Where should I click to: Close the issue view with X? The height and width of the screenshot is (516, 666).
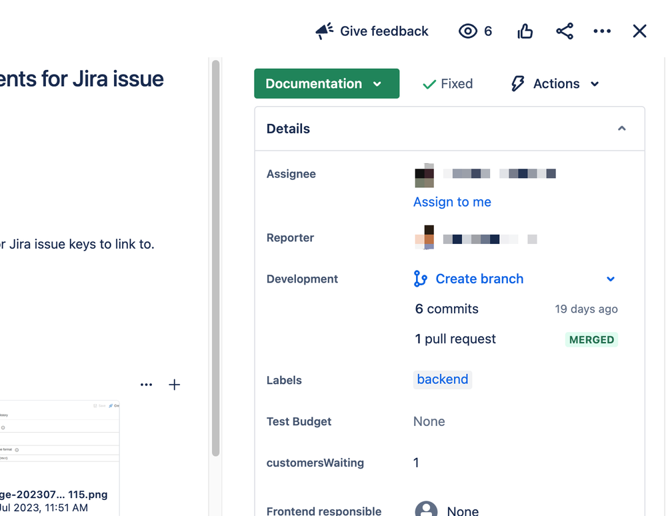(639, 31)
